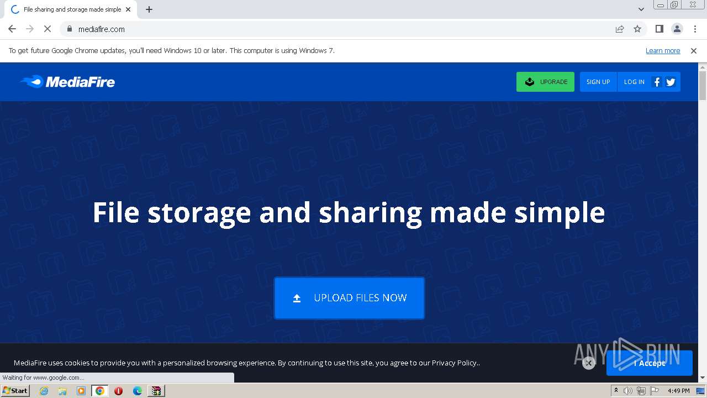Click the network tray icon
This screenshot has width=707, height=398.
coord(641,391)
